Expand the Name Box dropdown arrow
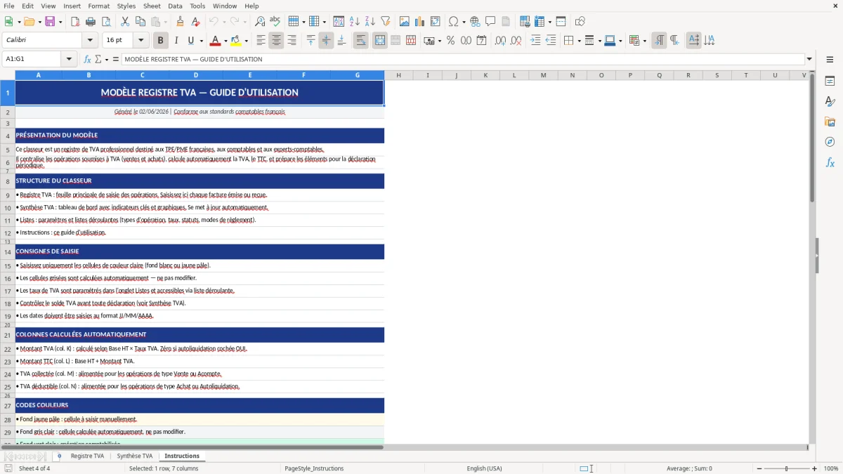 [69, 59]
